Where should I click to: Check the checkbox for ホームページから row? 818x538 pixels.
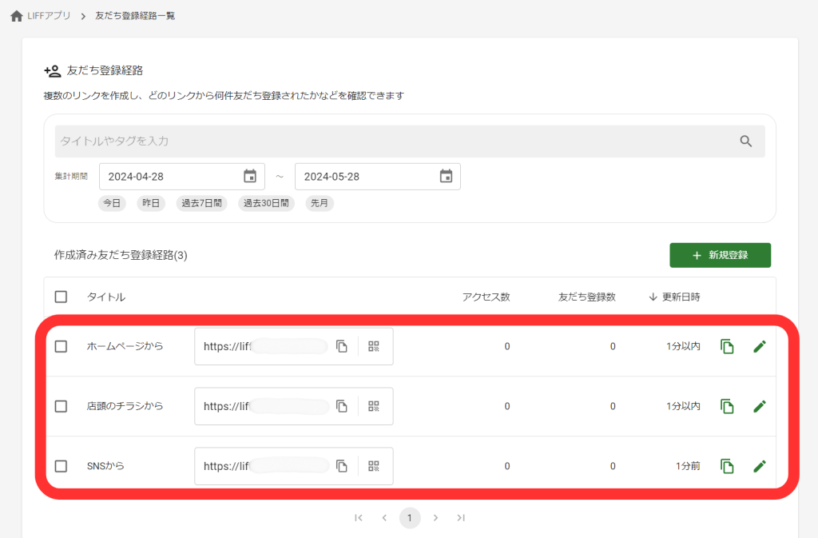pos(61,345)
